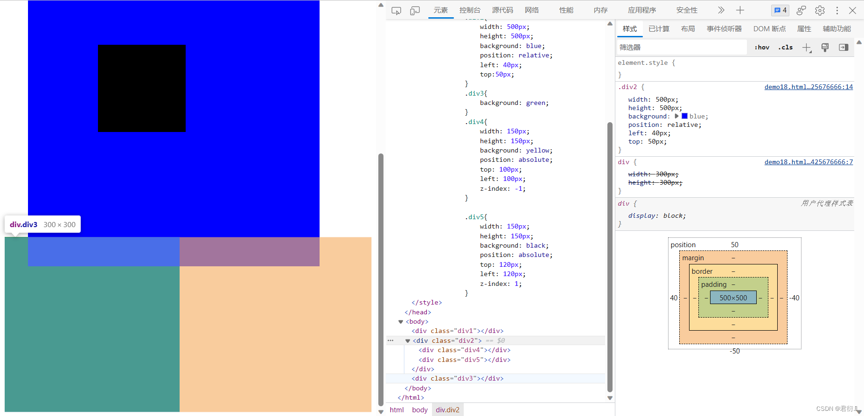Select the DOM 断点 sub-tab
864x416 pixels.
pos(769,29)
